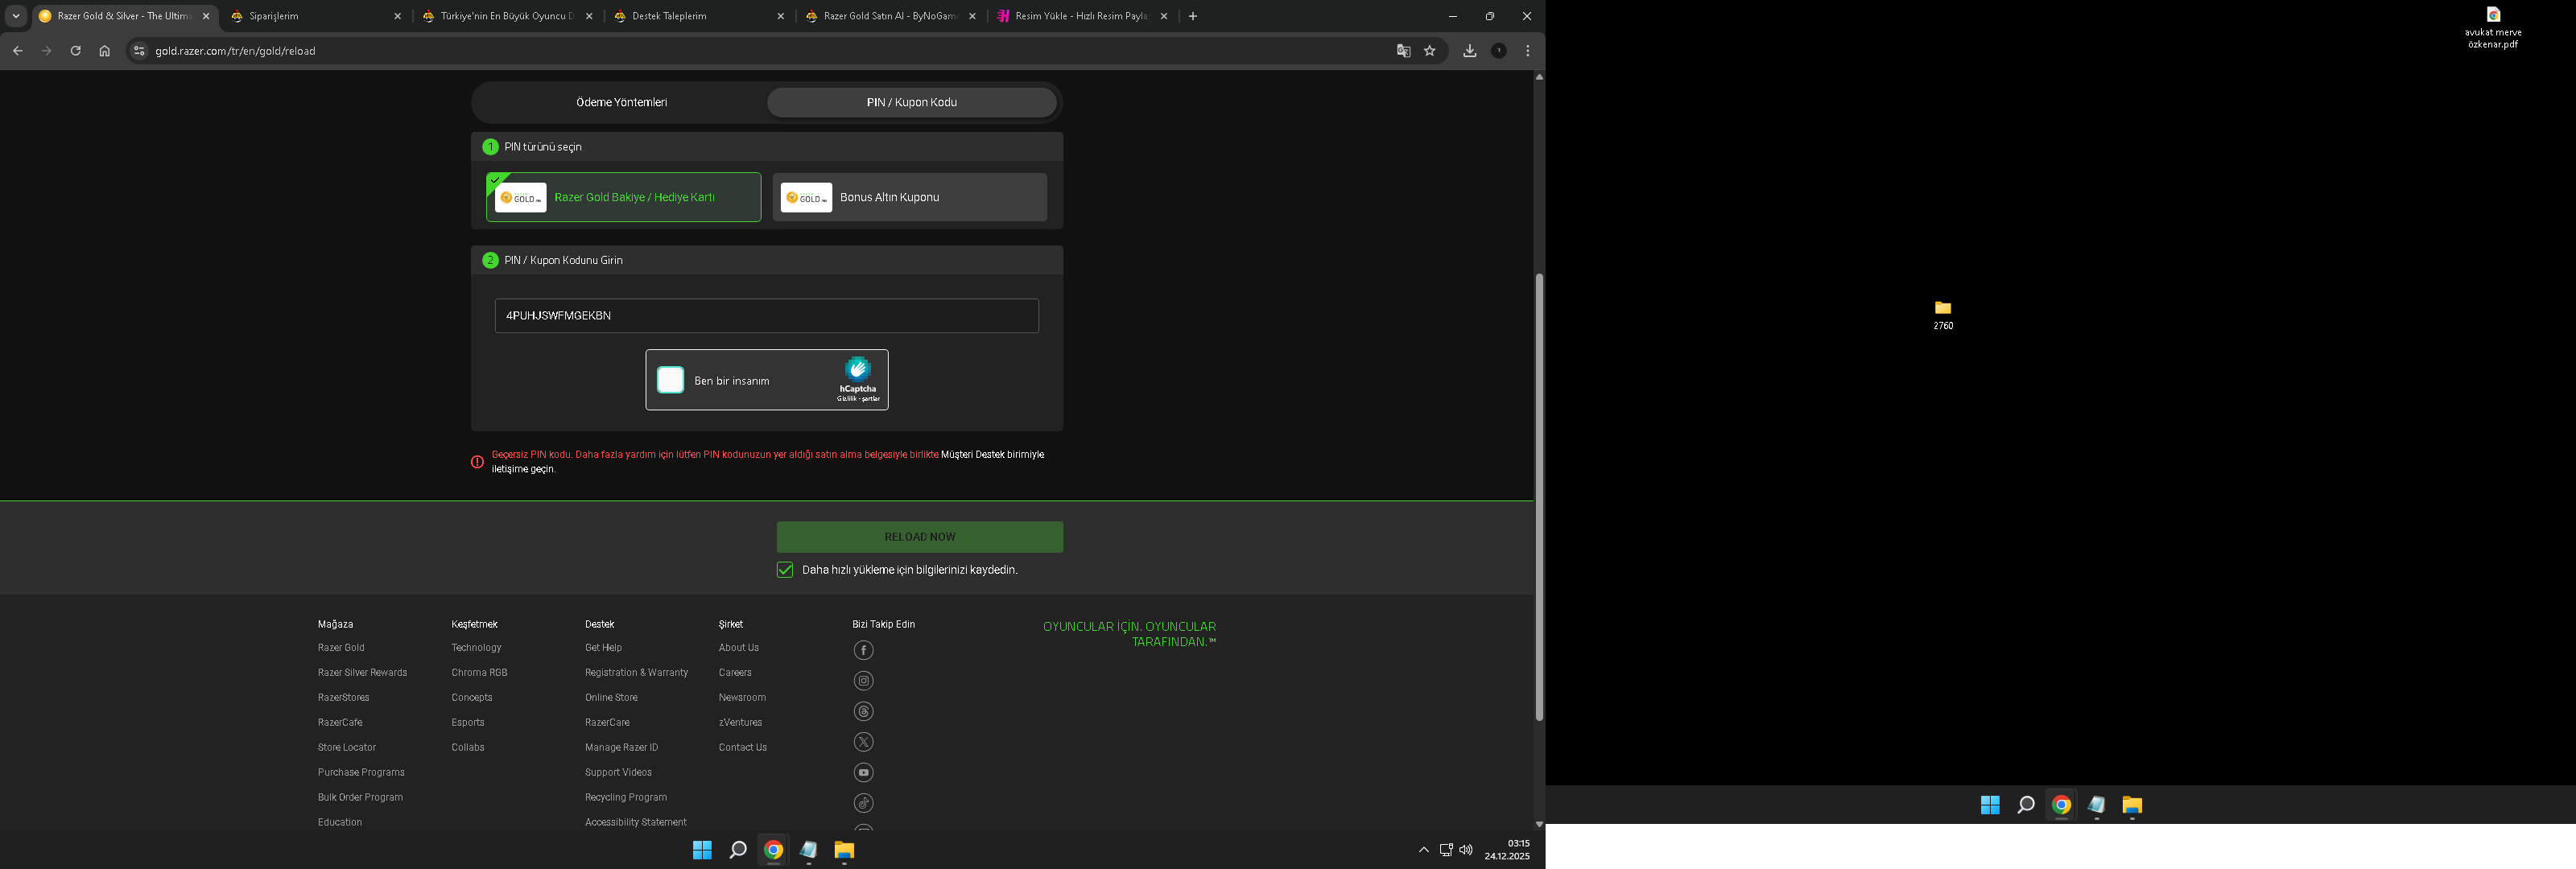Switch to the Siparişlerim browser tab

coord(316,16)
